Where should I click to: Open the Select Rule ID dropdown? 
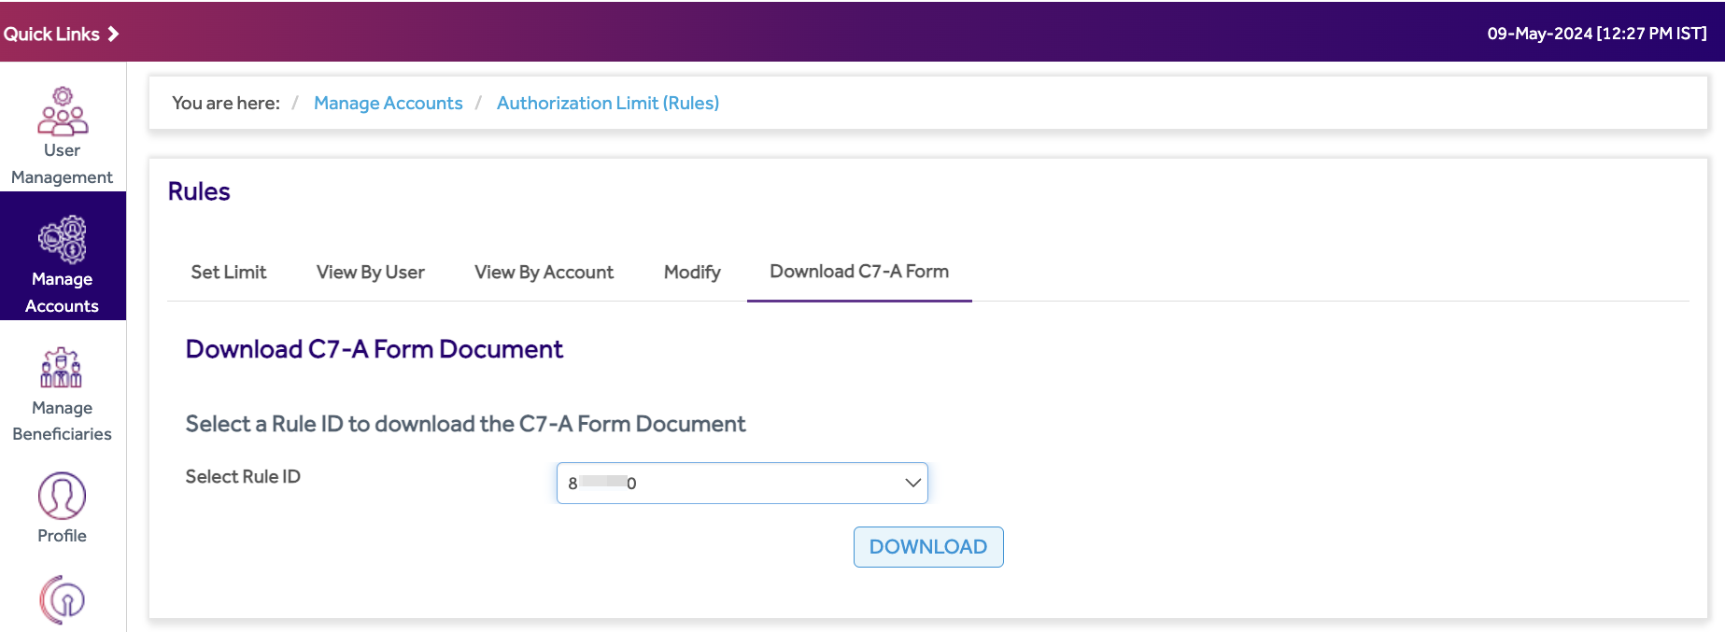[x=728, y=484]
